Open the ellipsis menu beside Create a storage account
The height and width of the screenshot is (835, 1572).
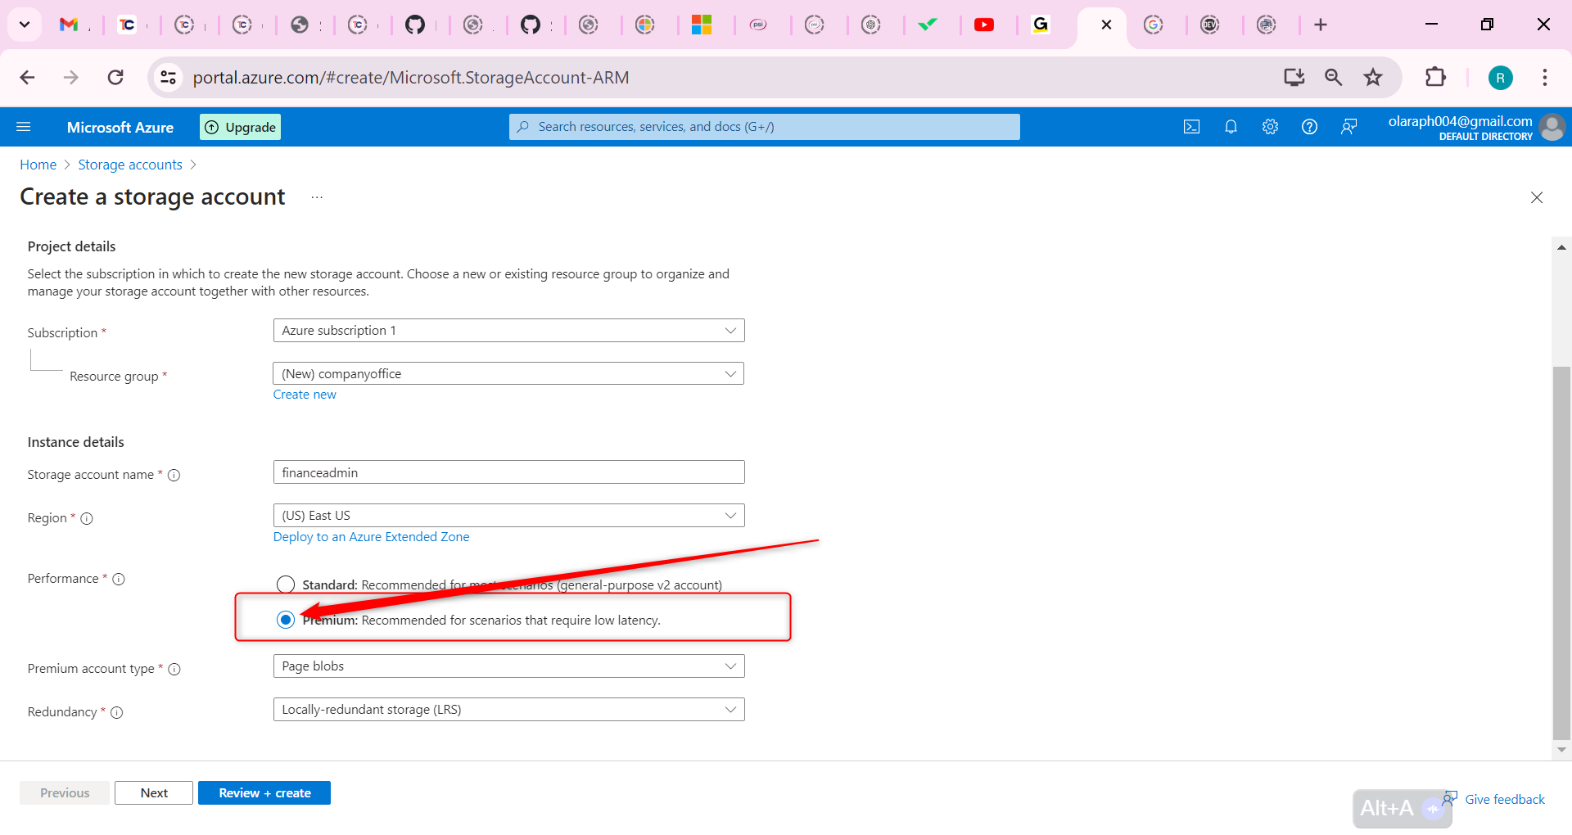pyautogui.click(x=317, y=197)
